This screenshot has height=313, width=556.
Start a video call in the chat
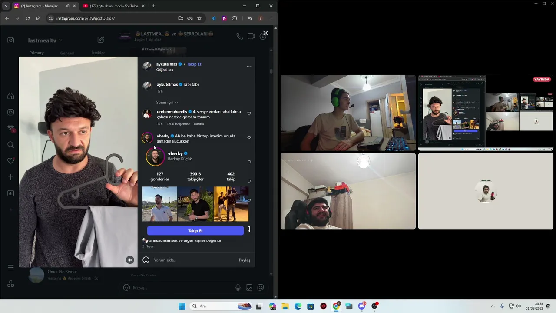click(251, 37)
